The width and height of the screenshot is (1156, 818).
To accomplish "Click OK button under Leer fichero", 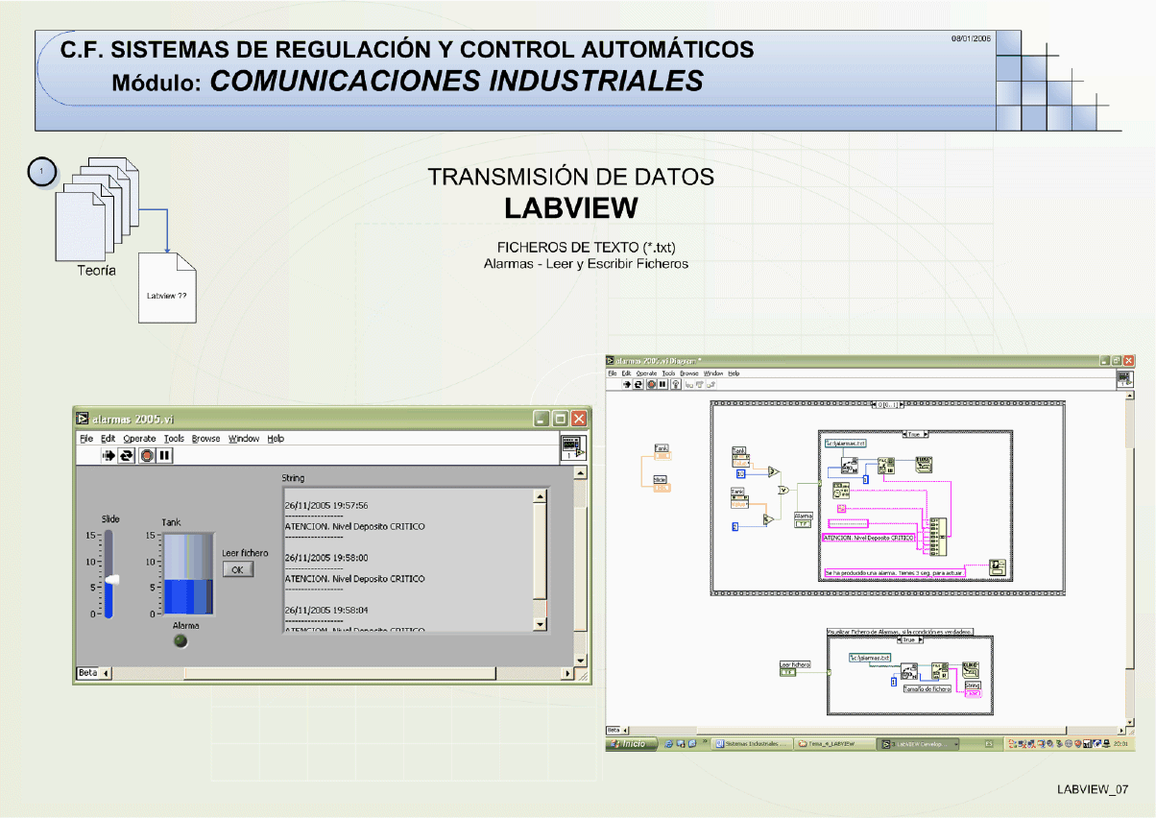I will click(x=237, y=569).
